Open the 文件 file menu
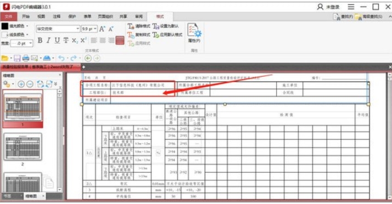 click(x=9, y=17)
